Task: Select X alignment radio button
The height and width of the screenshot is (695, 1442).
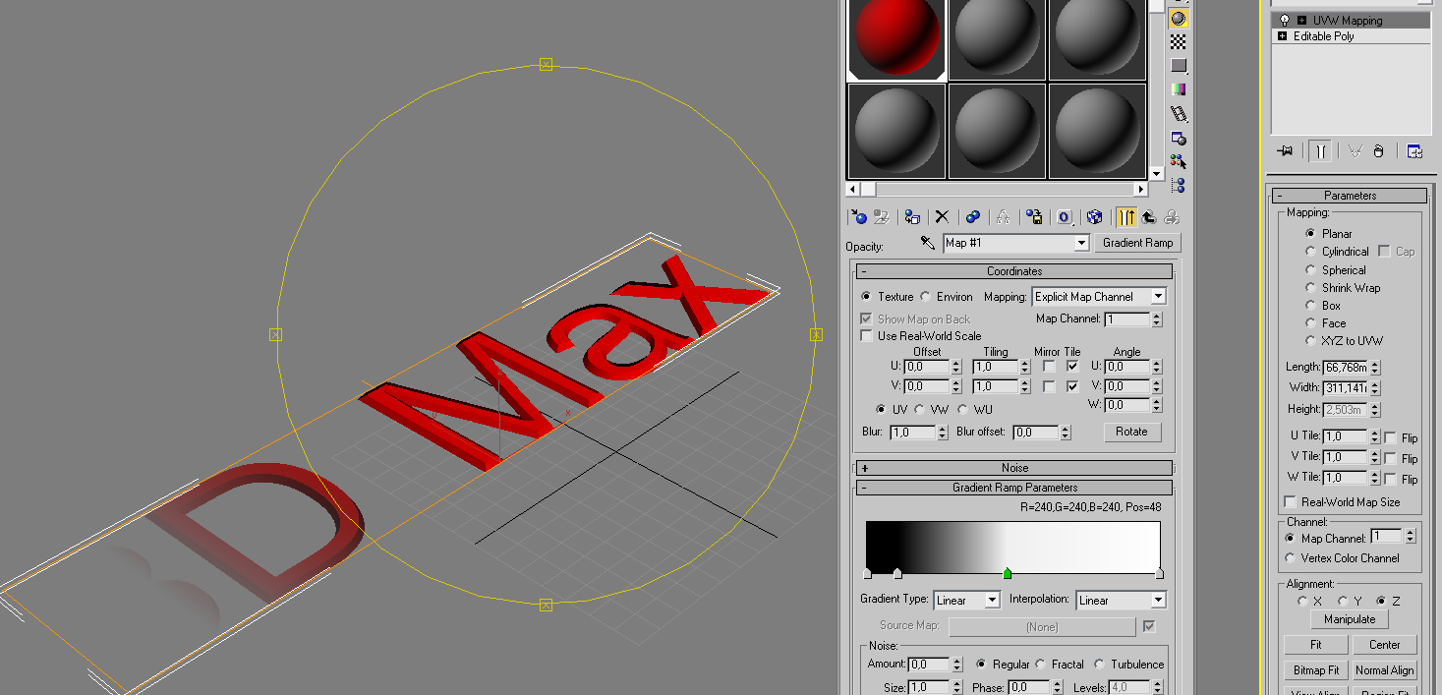Action: [1302, 601]
